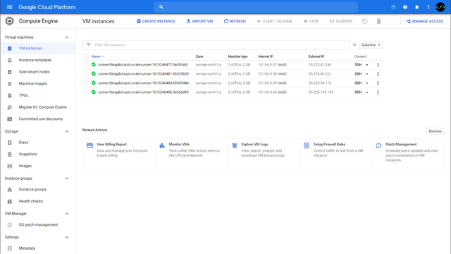Open the Columns dropdown

click(x=371, y=45)
